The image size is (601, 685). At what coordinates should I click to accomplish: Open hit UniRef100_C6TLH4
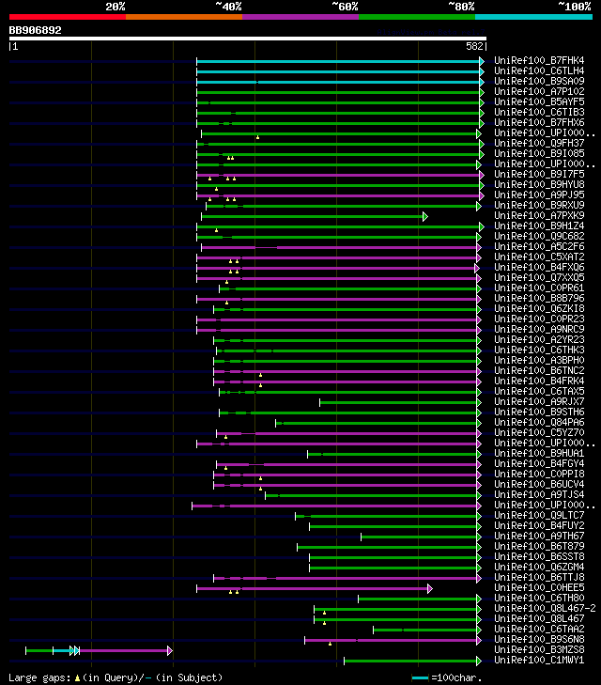click(539, 70)
